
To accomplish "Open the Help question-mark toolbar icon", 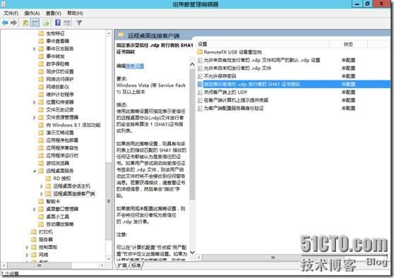I will pyautogui.click(x=58, y=23).
